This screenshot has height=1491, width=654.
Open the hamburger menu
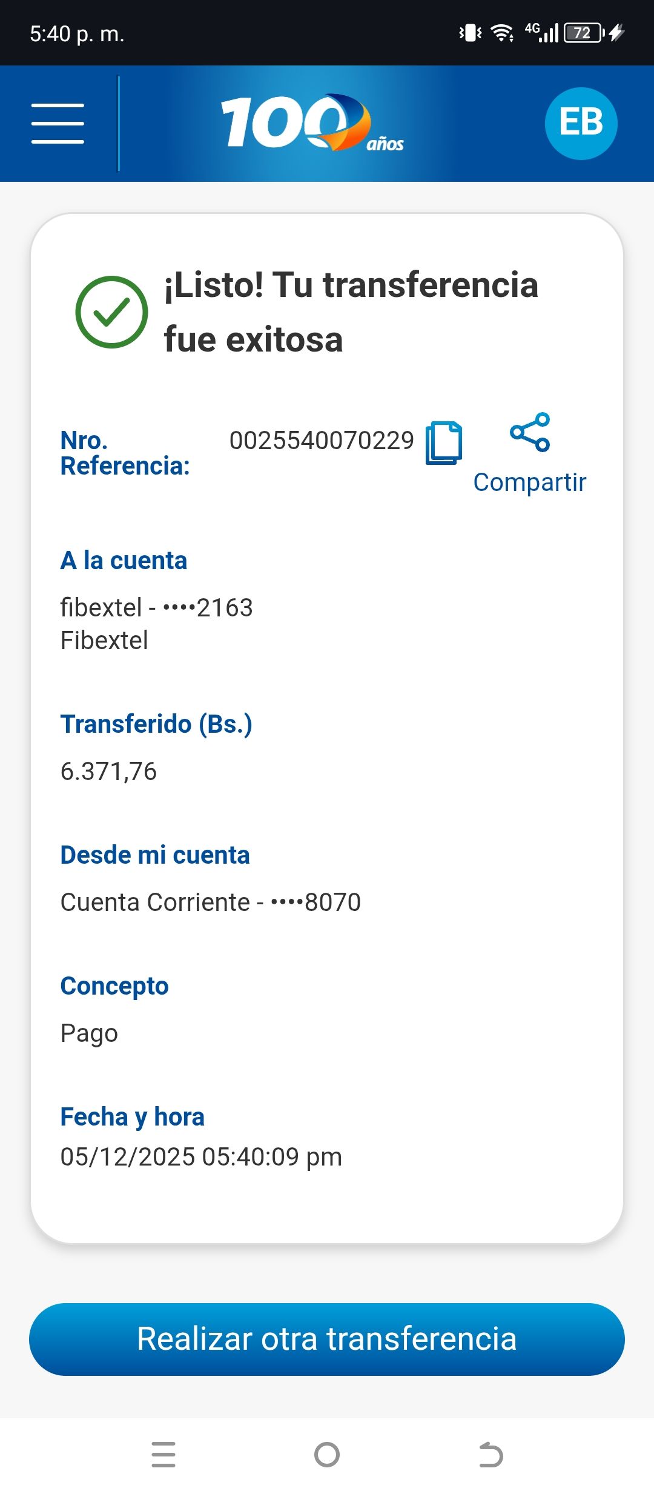[x=58, y=124]
